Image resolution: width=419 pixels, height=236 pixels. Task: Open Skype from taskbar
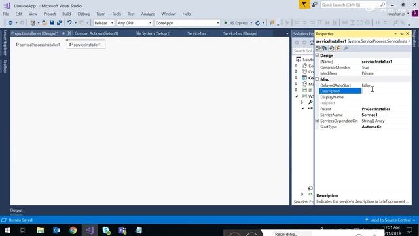click(x=106, y=230)
